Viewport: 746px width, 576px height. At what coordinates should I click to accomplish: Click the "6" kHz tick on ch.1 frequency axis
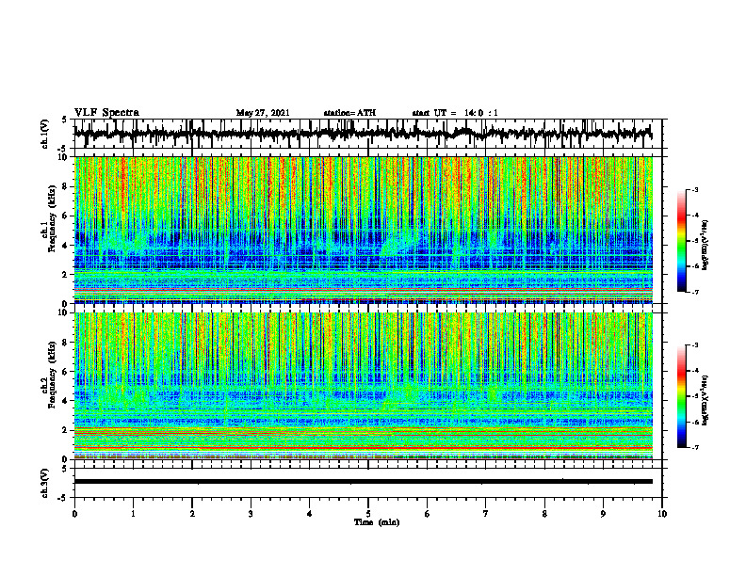tap(66, 216)
